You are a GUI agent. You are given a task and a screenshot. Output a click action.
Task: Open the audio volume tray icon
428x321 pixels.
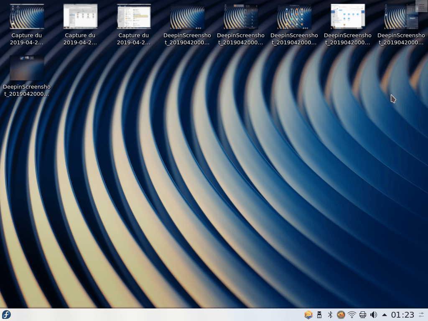pyautogui.click(x=374, y=315)
